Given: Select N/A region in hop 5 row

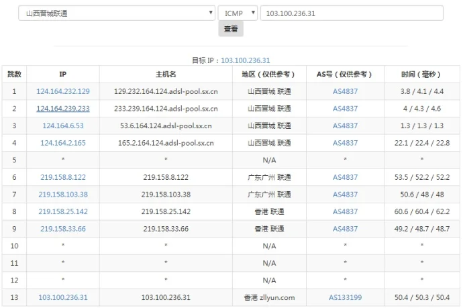Looking at the screenshot, I should pyautogui.click(x=269, y=160).
